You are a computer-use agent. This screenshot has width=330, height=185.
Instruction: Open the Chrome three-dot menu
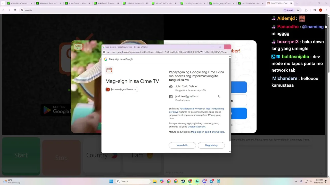(326, 10)
